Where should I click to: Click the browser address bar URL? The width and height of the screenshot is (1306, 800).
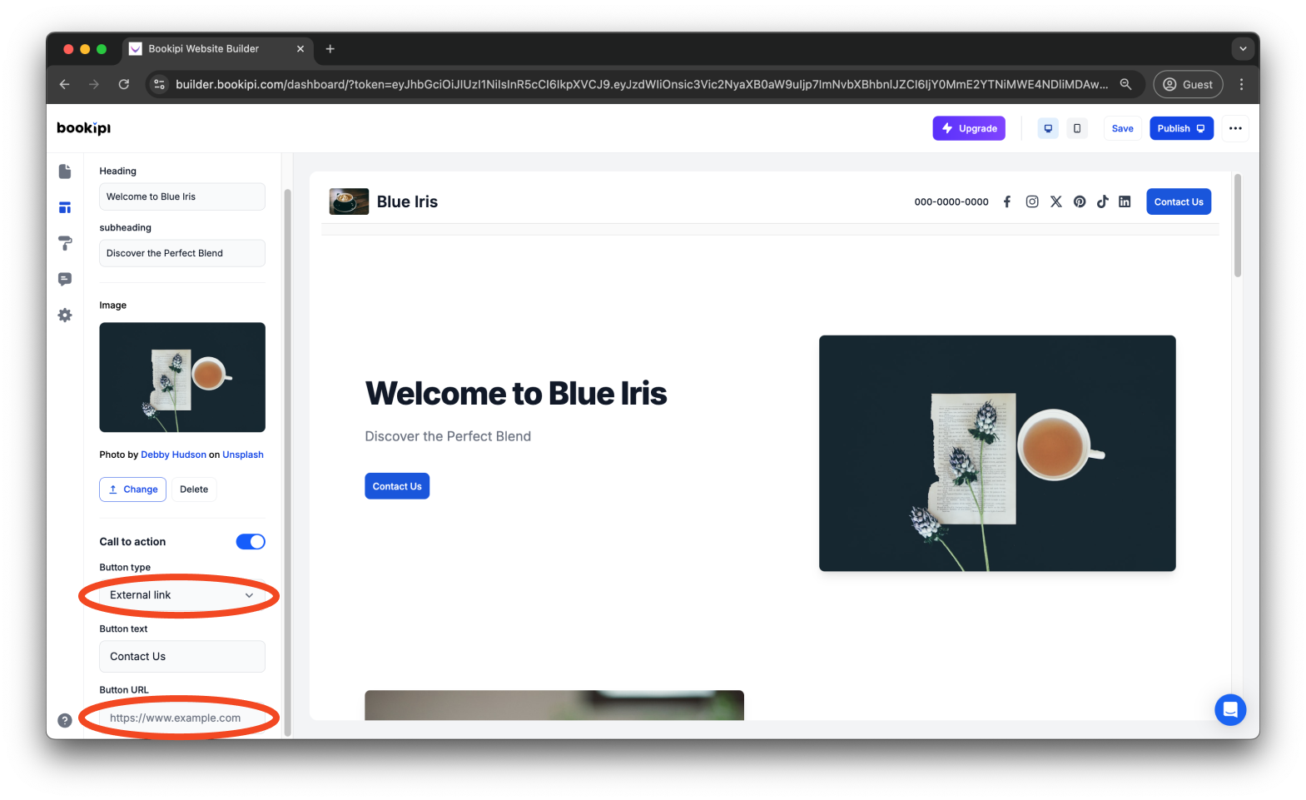pyautogui.click(x=642, y=84)
